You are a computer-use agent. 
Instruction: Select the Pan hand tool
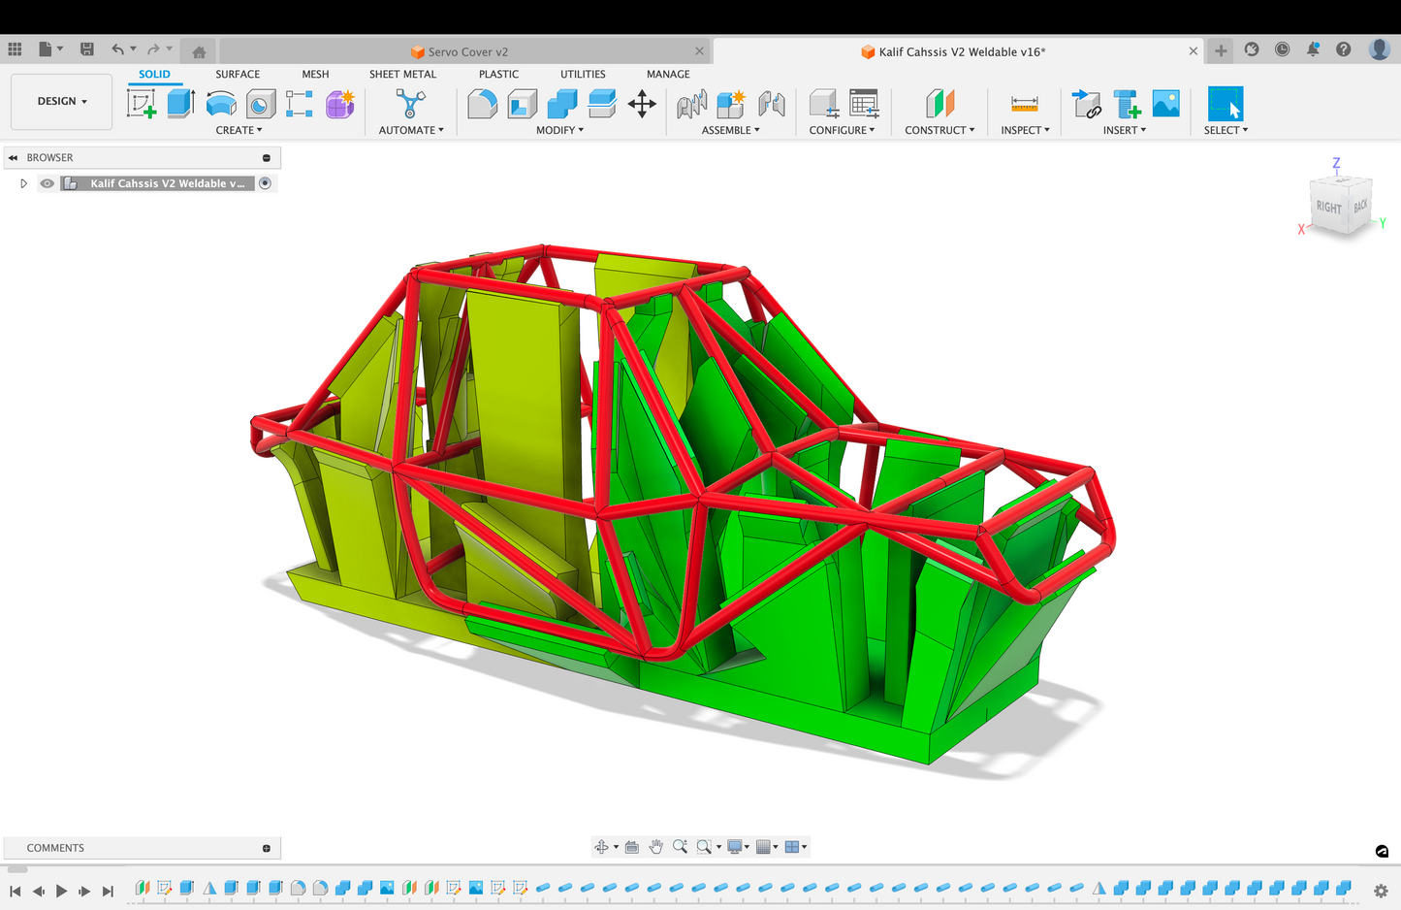click(656, 847)
